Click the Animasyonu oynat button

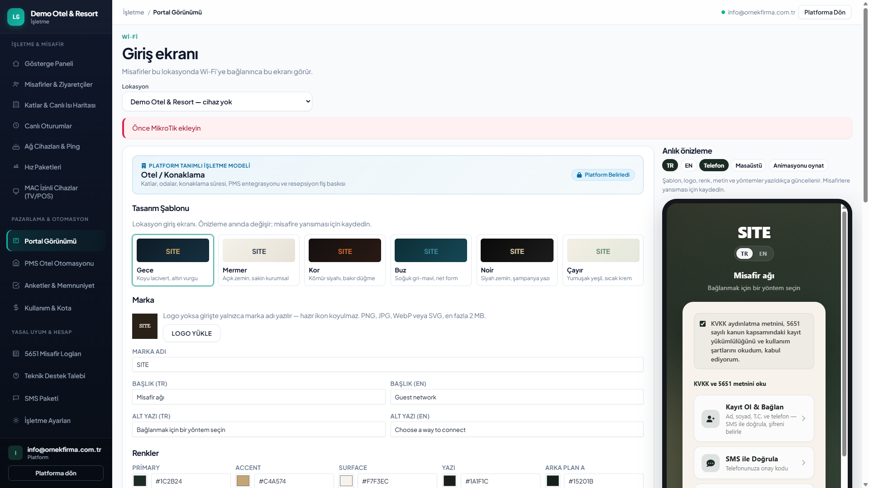tap(798, 165)
